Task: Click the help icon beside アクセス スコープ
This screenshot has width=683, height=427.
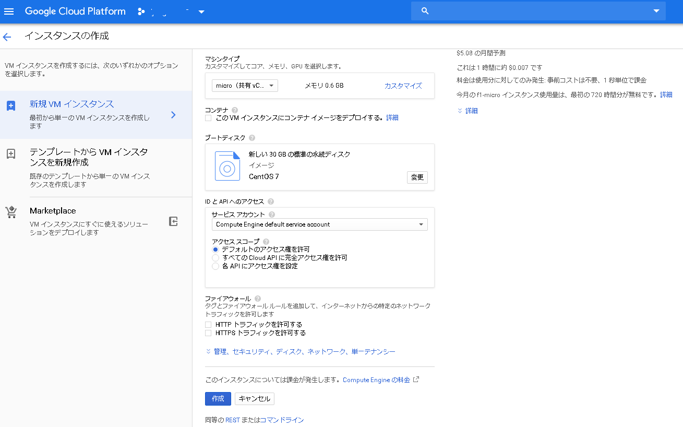Action: (x=266, y=242)
